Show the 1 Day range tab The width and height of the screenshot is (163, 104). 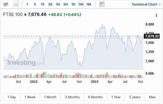[x=12, y=97]
